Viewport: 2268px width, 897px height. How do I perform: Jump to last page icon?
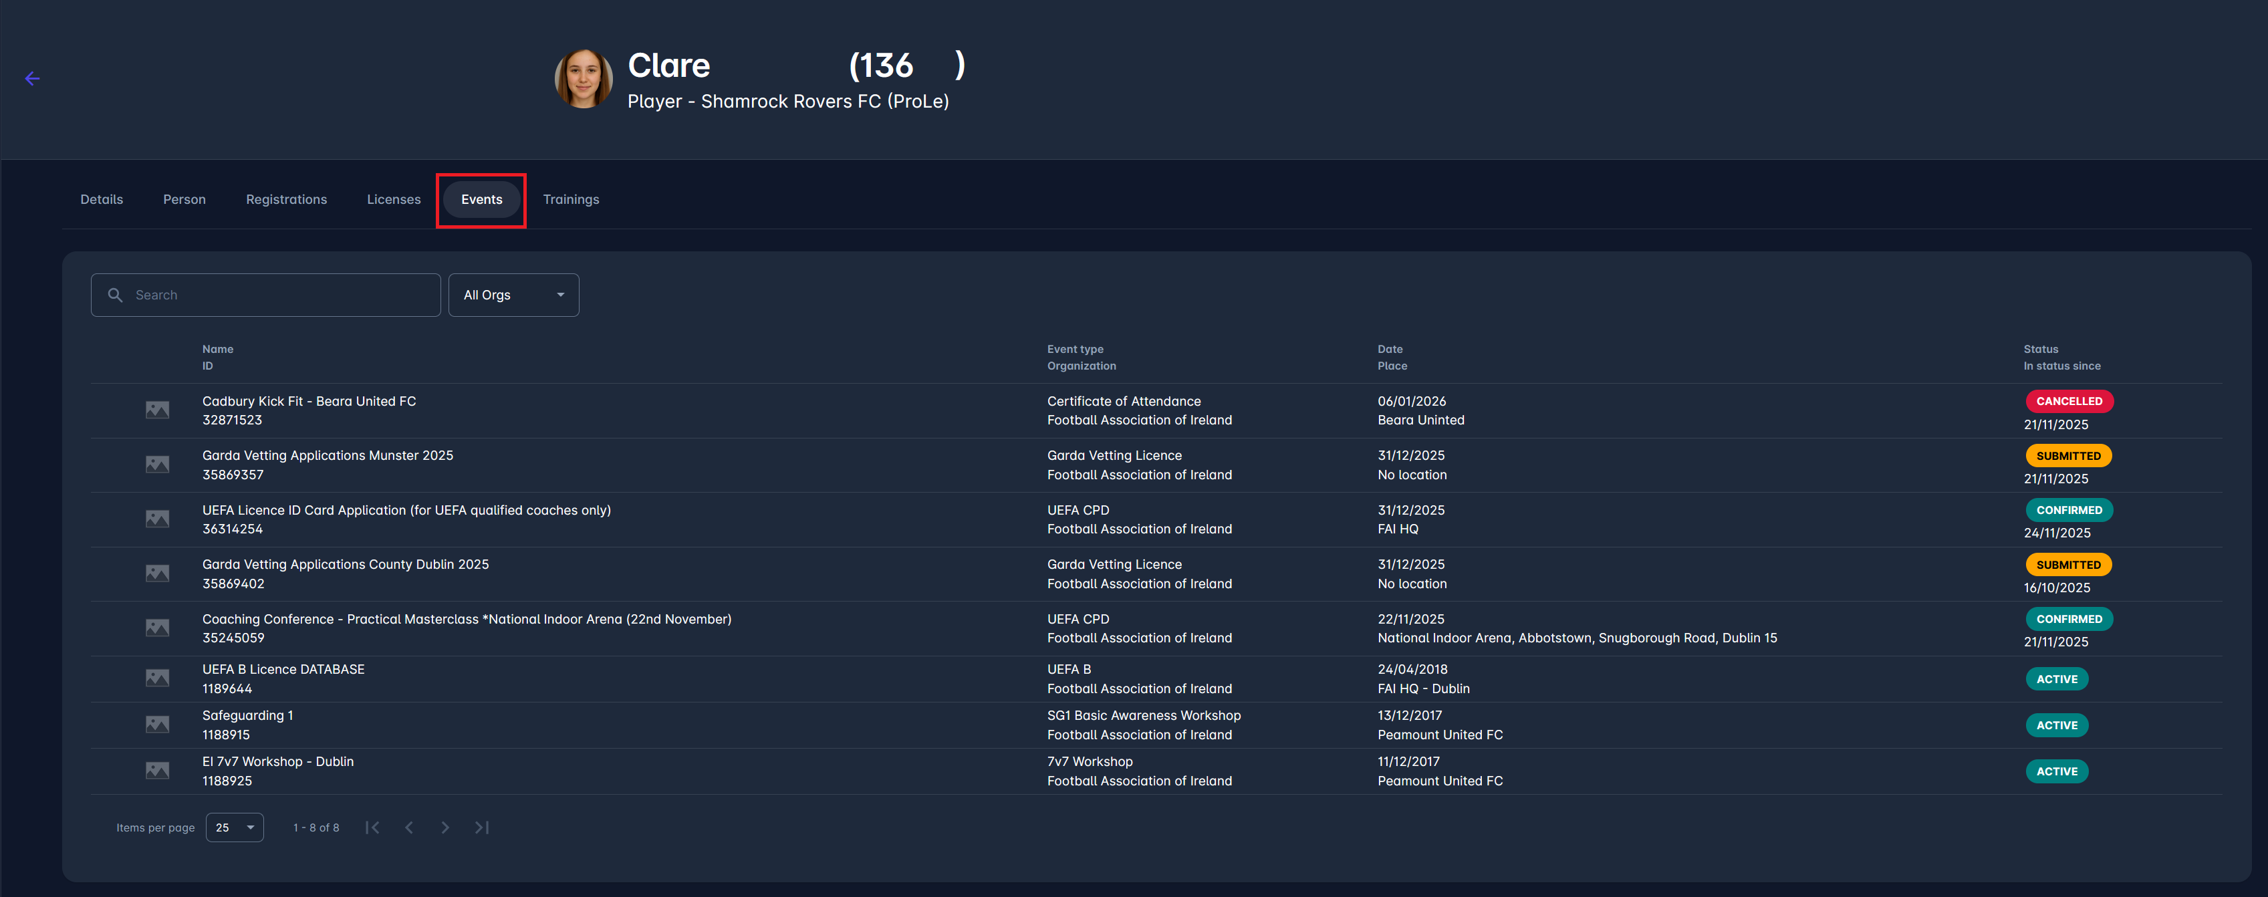(481, 827)
